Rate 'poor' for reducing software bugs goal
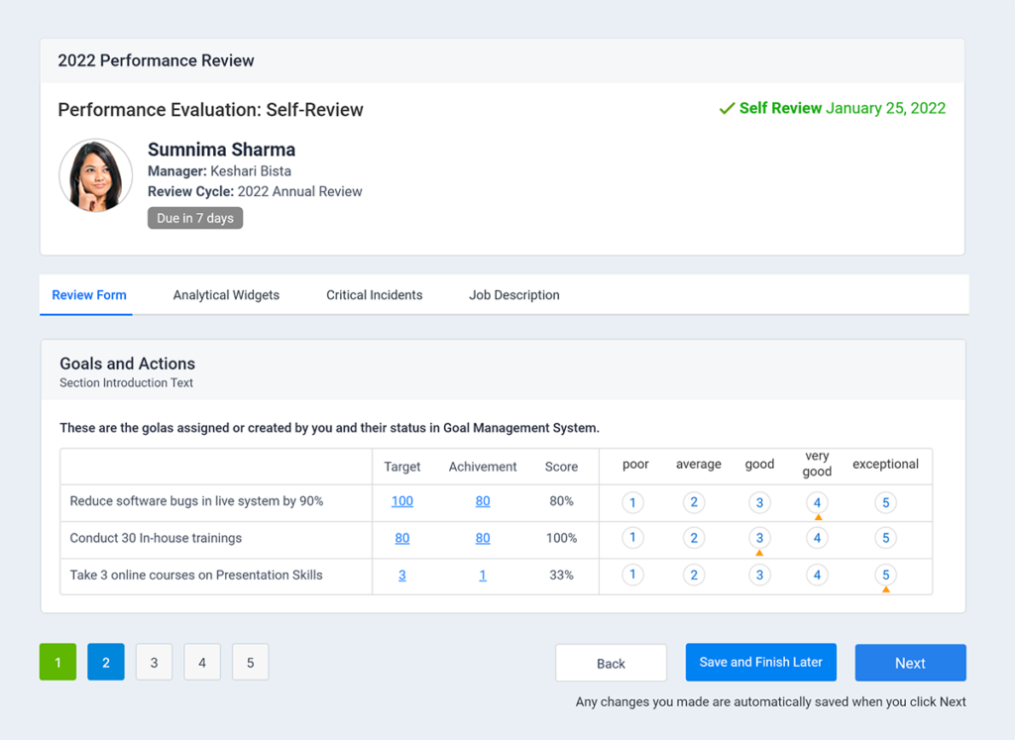This screenshot has width=1015, height=740. click(632, 502)
